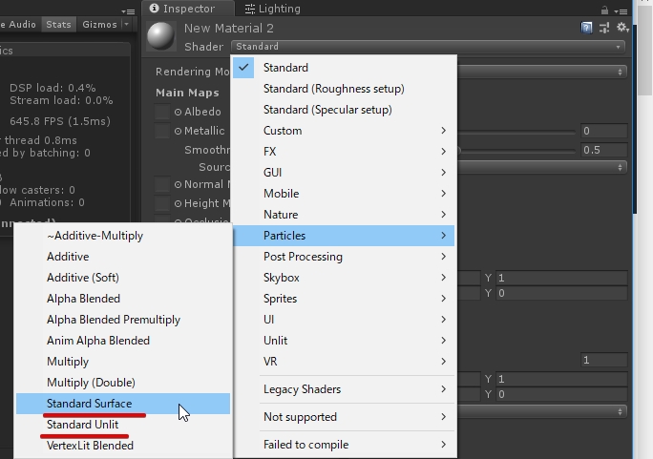Open the Inspector panel options menu
The height and width of the screenshot is (459, 653).
pyautogui.click(x=621, y=11)
